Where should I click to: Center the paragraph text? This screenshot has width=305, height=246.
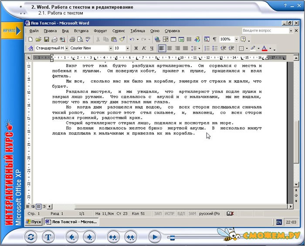point(169,48)
